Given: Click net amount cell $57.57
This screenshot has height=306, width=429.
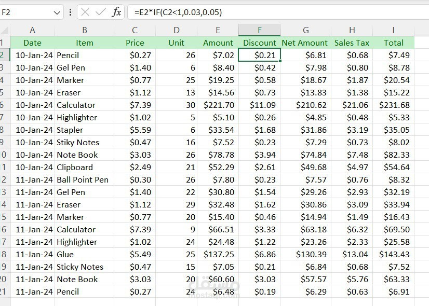Looking at the screenshot, I should (x=305, y=279).
